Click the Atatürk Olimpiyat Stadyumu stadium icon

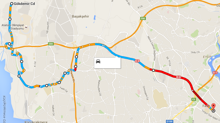(x=26, y=27)
